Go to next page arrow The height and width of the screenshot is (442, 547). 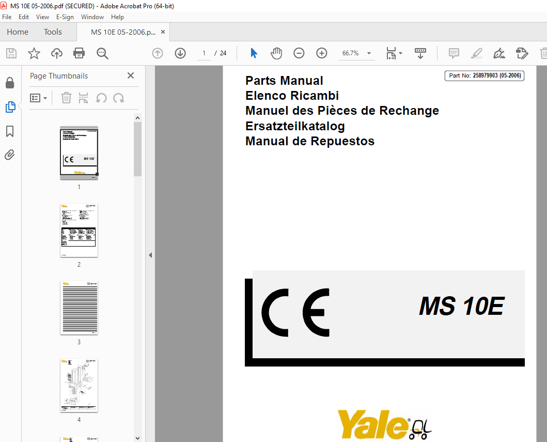[x=180, y=53]
